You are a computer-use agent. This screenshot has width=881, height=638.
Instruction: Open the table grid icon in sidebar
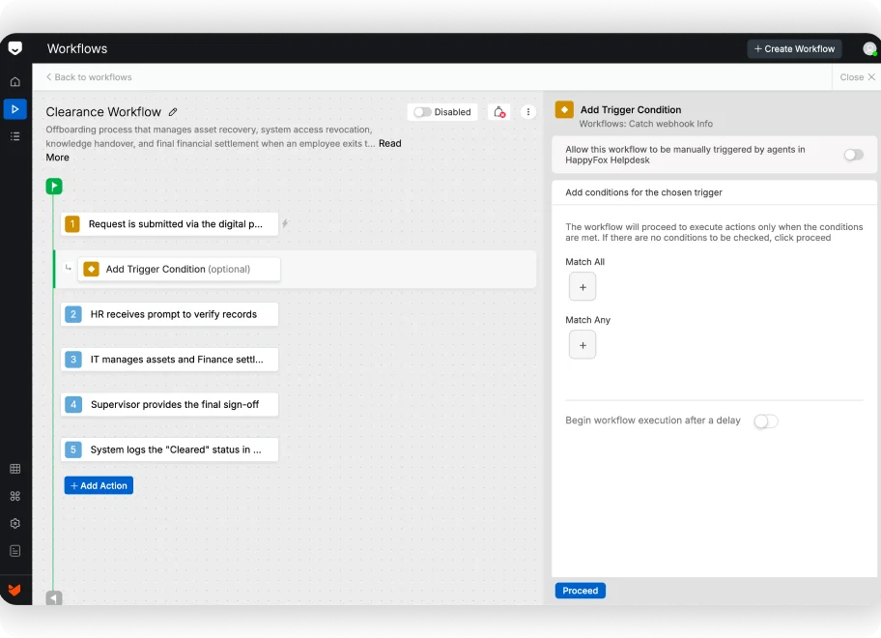point(15,469)
